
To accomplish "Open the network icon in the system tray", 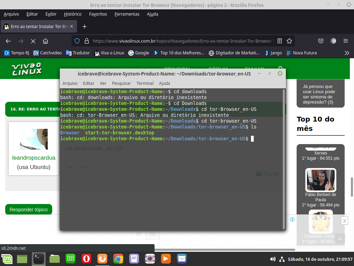I will [282, 259].
